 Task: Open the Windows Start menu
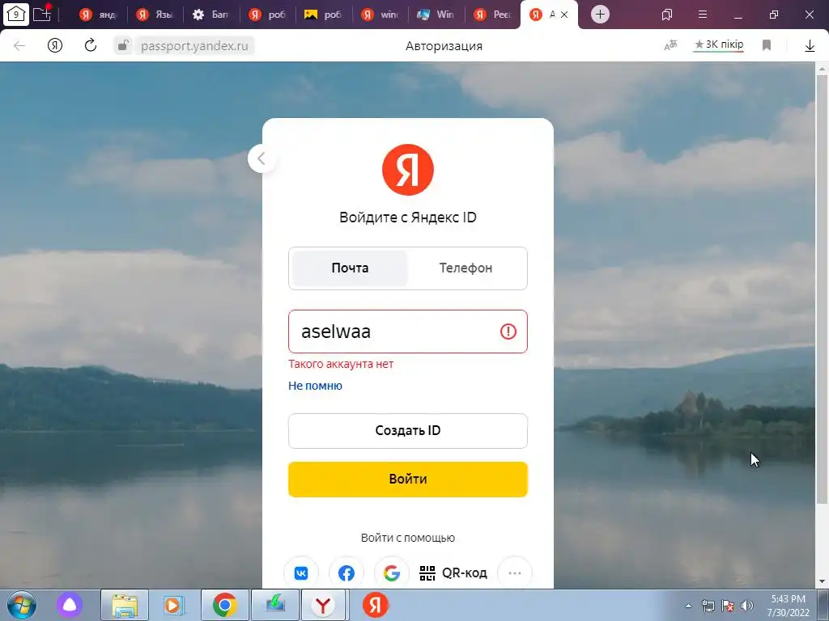click(x=21, y=605)
